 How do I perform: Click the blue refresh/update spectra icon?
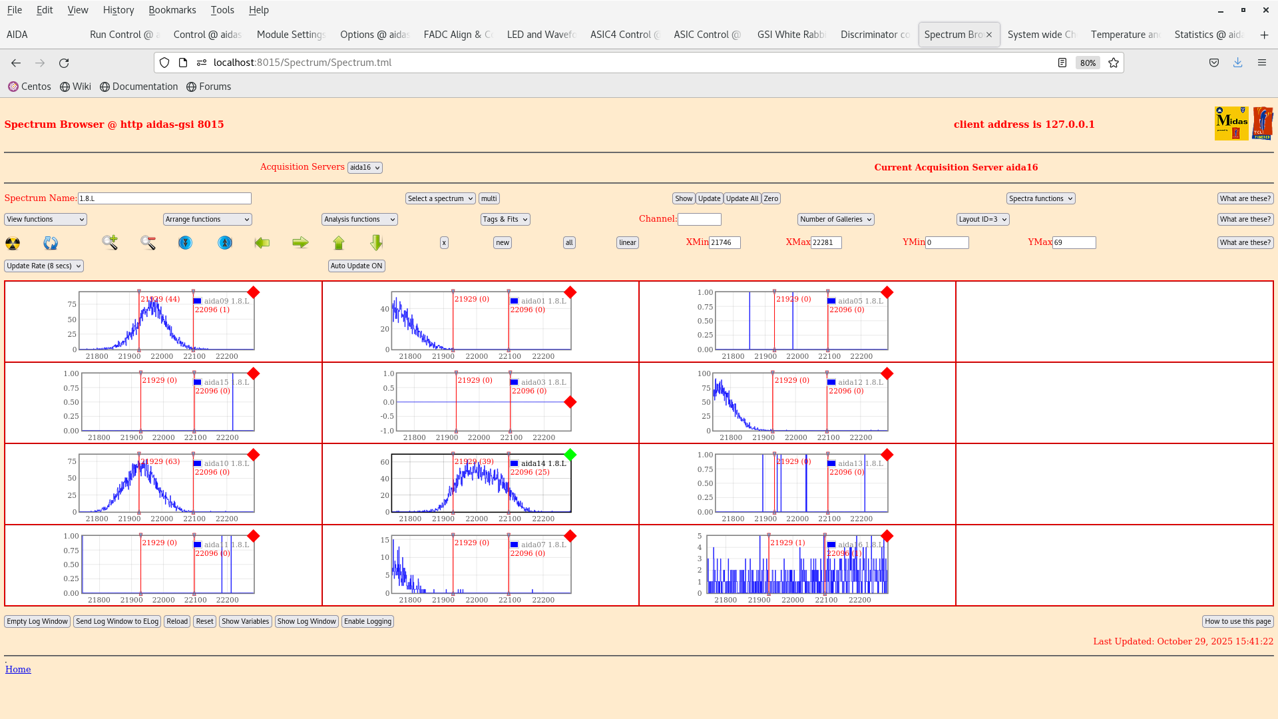[51, 243]
